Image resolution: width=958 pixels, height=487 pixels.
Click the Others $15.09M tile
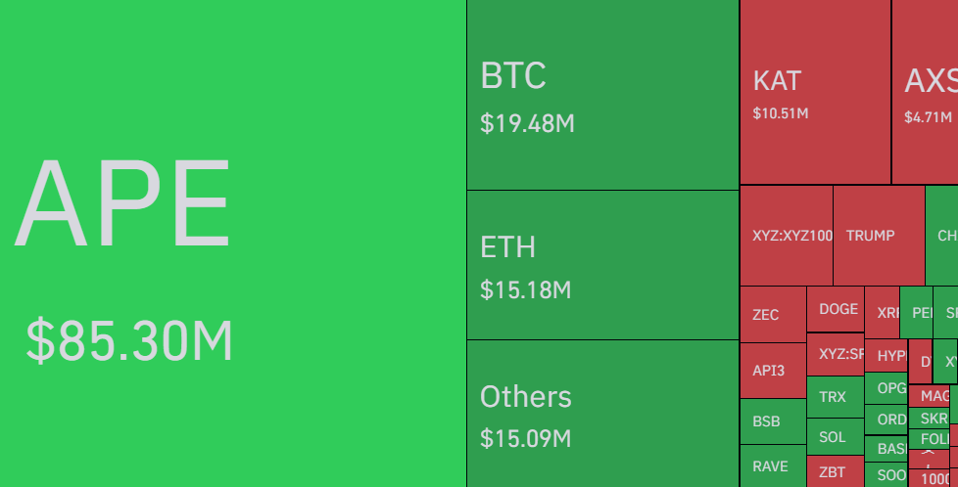tap(602, 413)
